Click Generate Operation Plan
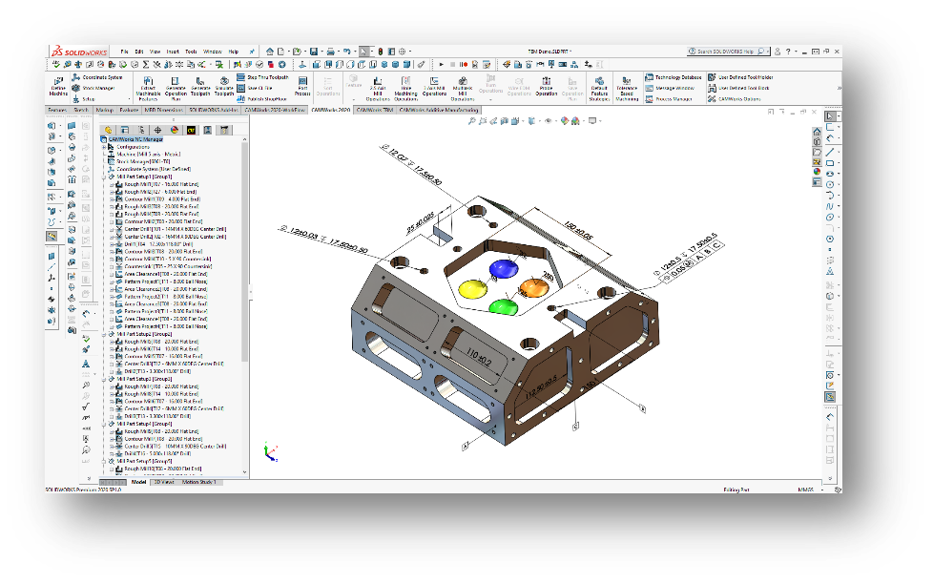 (176, 88)
